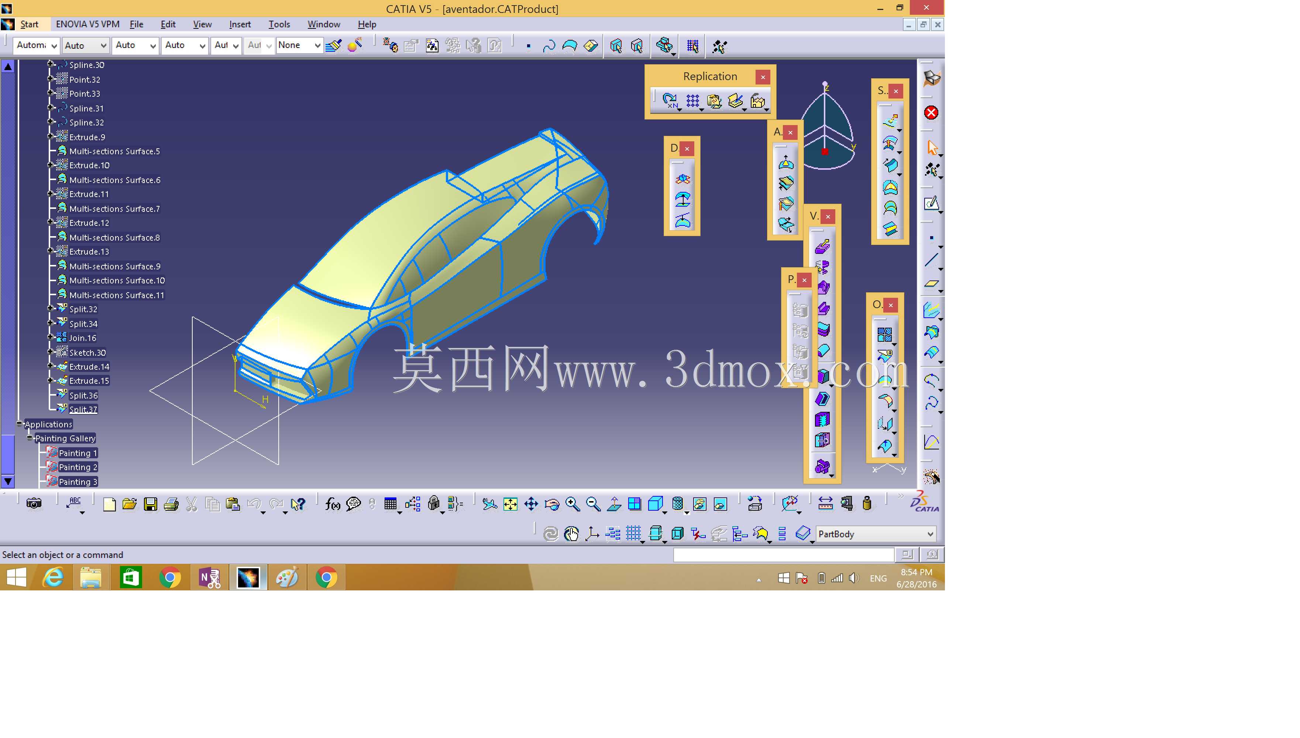Click the first icon in D. toolbar

(x=682, y=179)
